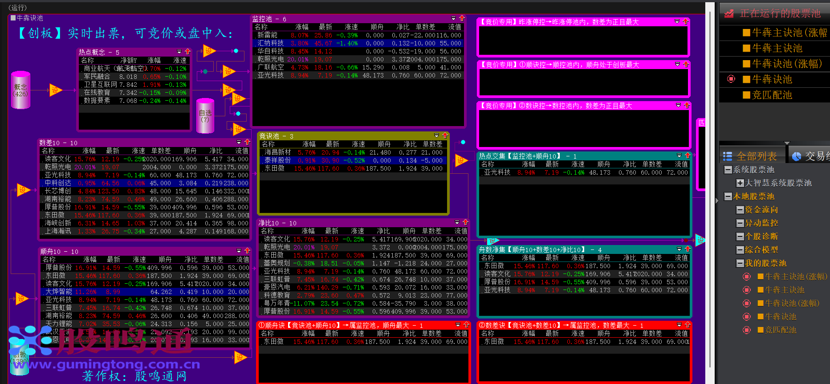
Task: Select radio button for 竞匹配池 under 我的股票池
Action: tap(747, 330)
